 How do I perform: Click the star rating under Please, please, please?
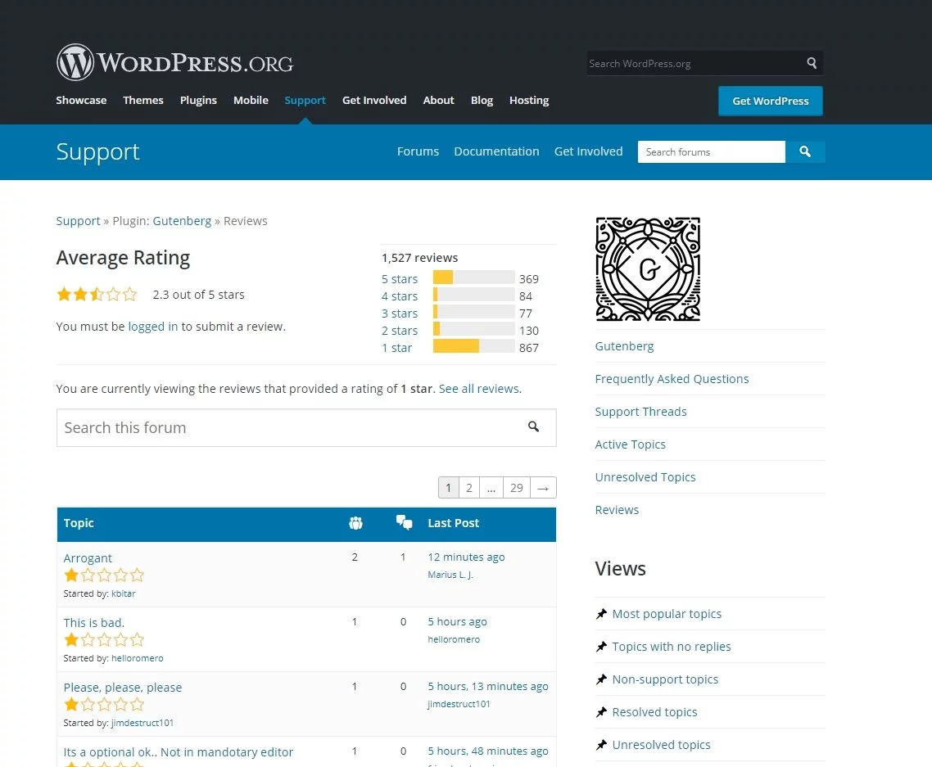[104, 705]
